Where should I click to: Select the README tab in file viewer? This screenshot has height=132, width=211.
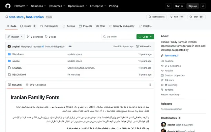pos(15,85)
